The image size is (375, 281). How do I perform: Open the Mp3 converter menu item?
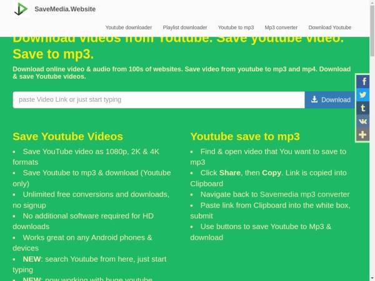click(x=281, y=27)
